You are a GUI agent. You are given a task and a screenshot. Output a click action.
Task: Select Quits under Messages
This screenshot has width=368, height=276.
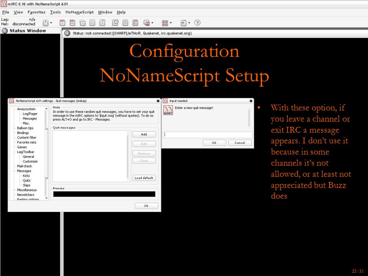(26, 181)
